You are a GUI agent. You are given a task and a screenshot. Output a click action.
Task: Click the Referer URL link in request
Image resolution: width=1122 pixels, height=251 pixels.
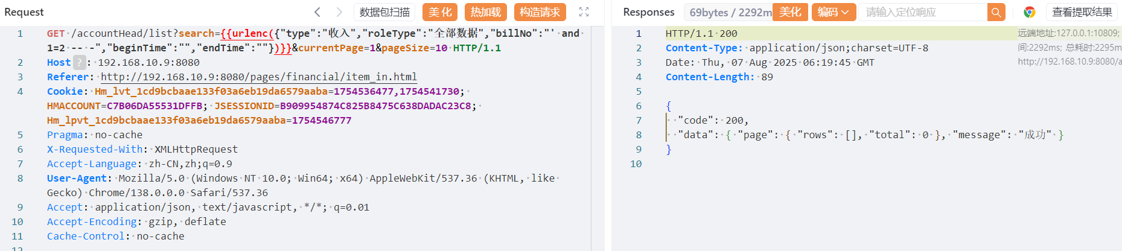click(x=258, y=77)
